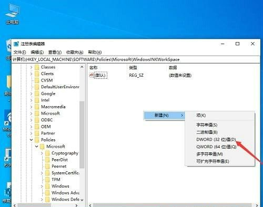The image size is (263, 207).
Task: Select the Microsoft key under Policies
Action: pyautogui.click(x=56, y=147)
